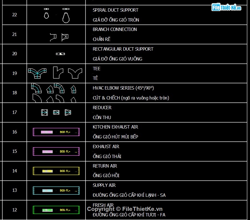Select the rectangular duct support symbol

tap(60, 54)
